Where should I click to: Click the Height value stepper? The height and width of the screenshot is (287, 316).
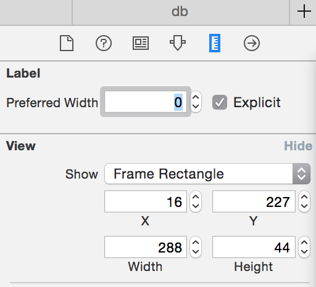point(304,247)
